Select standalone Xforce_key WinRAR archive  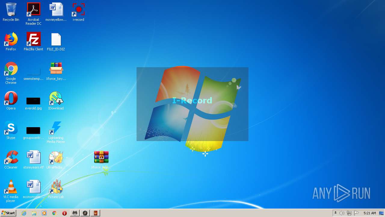pos(101,160)
